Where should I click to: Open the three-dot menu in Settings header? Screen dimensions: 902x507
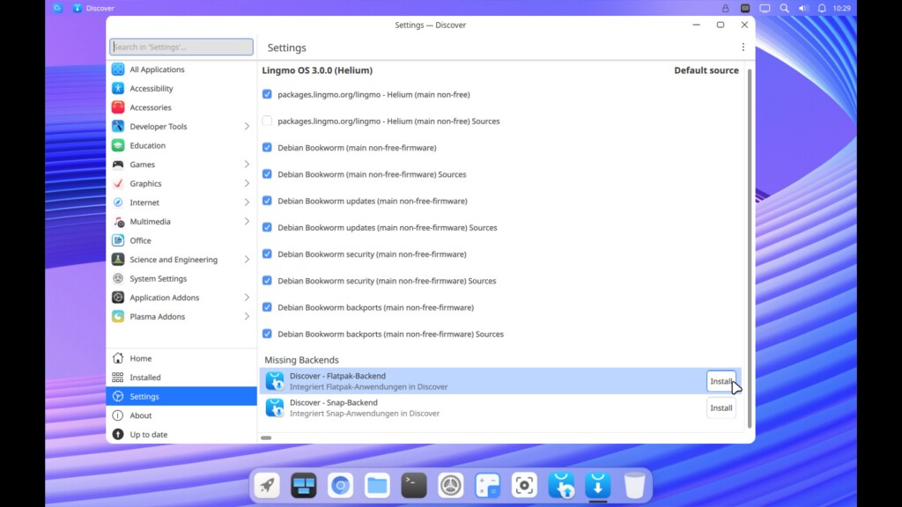pos(743,48)
